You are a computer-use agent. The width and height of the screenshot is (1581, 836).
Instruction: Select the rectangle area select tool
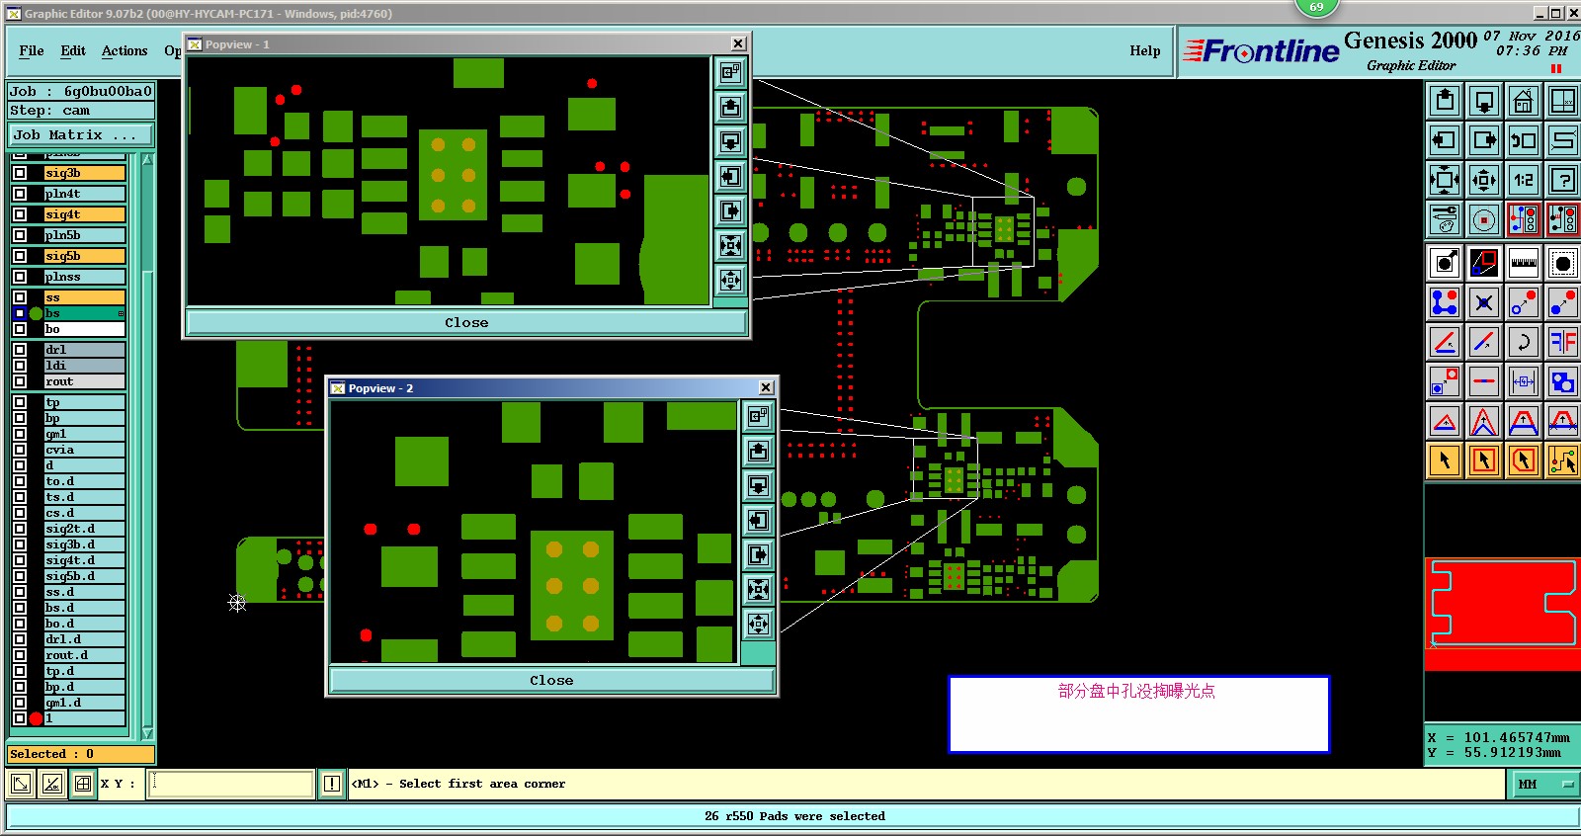tap(1484, 460)
